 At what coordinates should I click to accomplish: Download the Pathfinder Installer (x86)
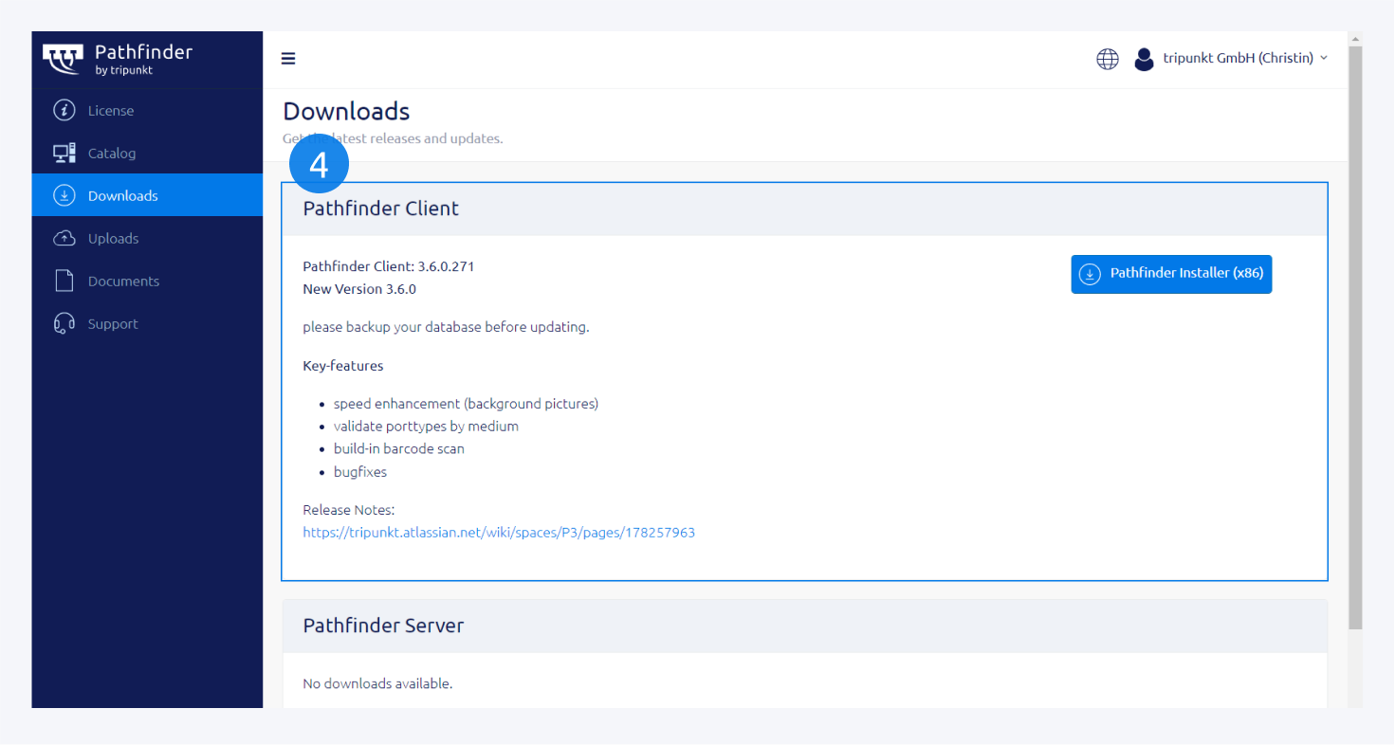pos(1171,274)
